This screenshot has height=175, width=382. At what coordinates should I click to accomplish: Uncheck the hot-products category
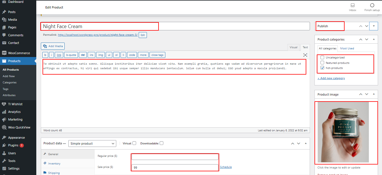tap(322, 68)
